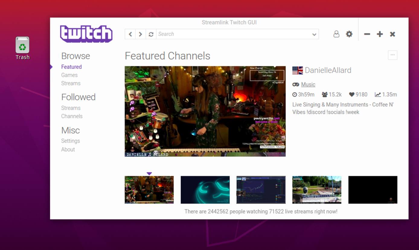
Task: Open the '...' options menu near Featured Channels
Action: click(x=392, y=55)
